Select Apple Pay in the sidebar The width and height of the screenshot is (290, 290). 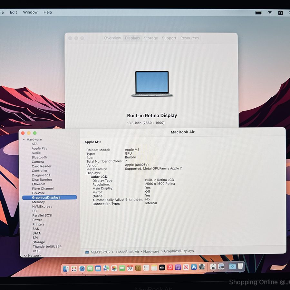tap(39, 148)
